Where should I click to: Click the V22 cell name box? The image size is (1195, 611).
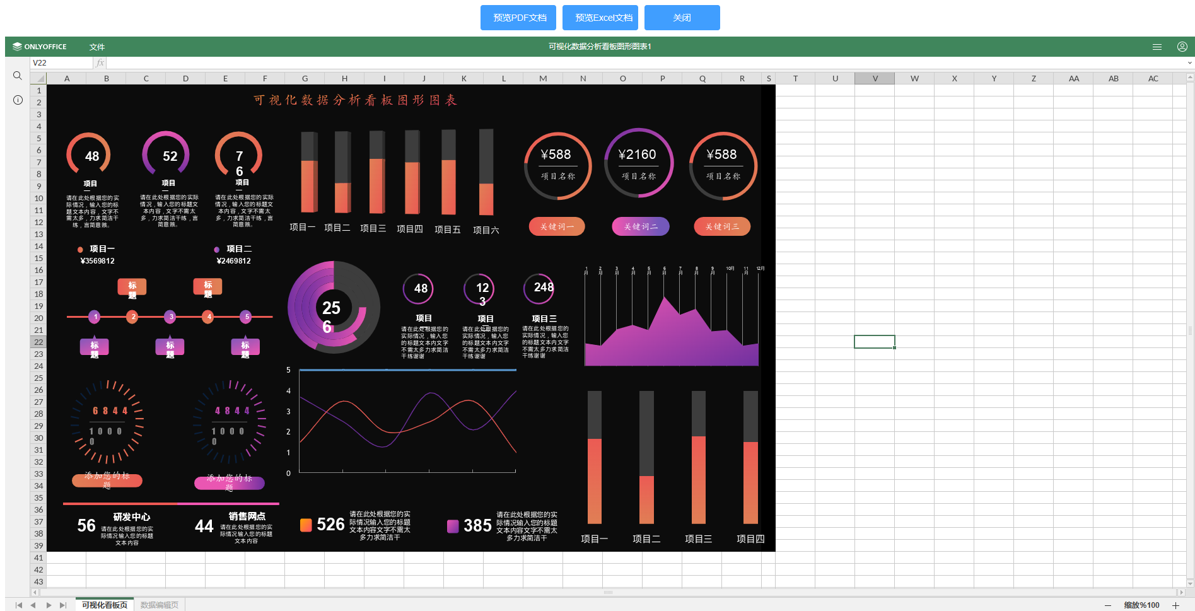click(61, 63)
